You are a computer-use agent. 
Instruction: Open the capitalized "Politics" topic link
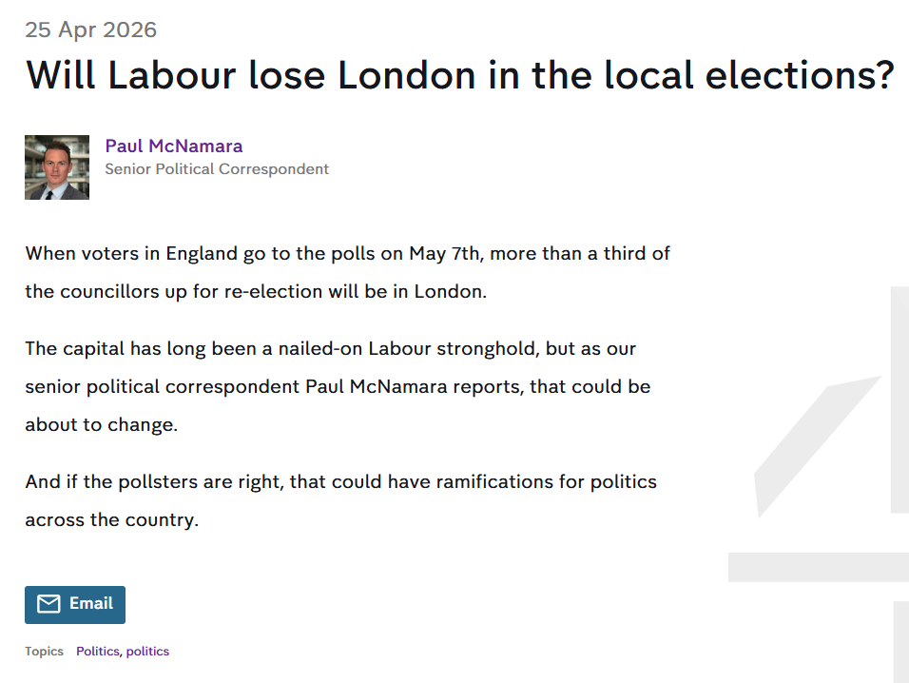(x=98, y=652)
